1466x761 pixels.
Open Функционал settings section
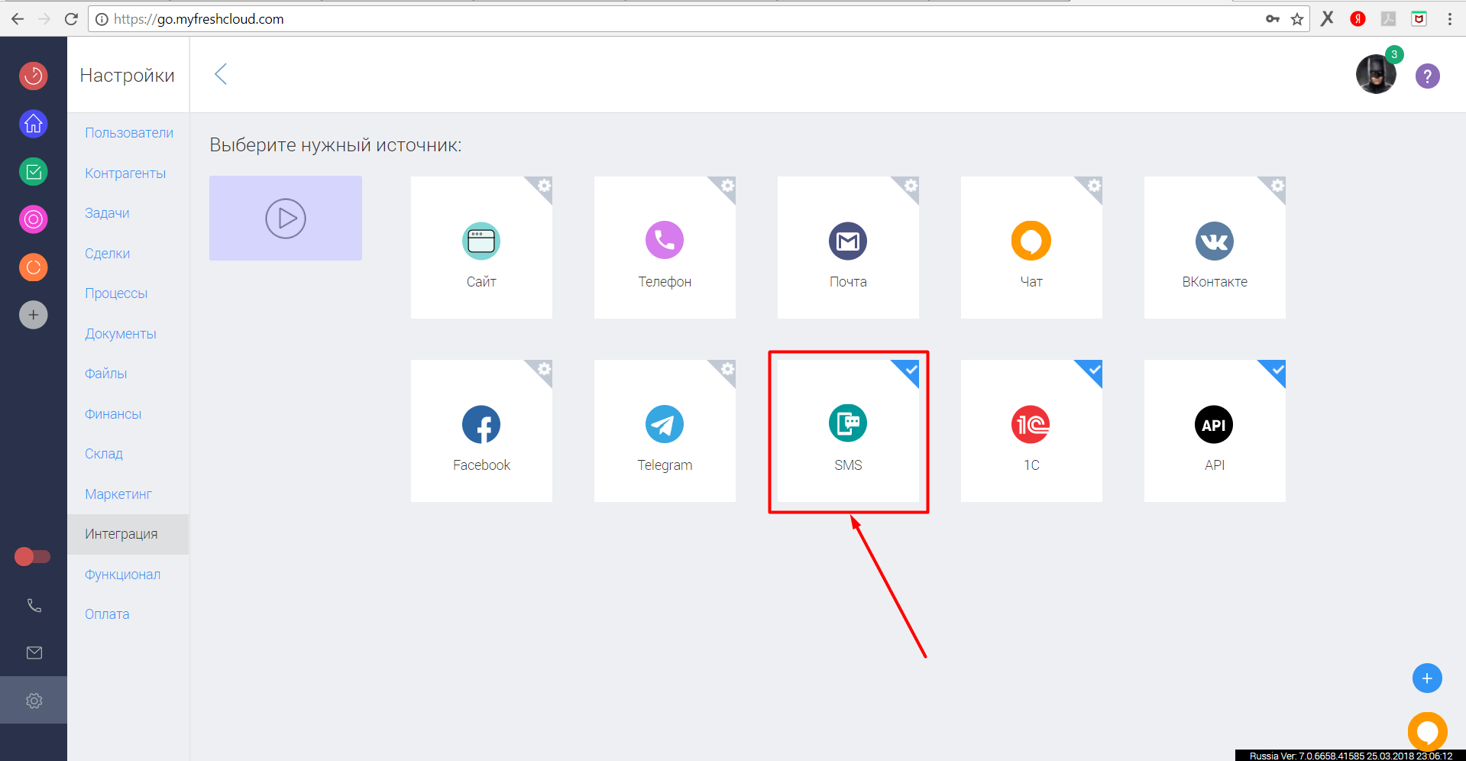point(123,575)
